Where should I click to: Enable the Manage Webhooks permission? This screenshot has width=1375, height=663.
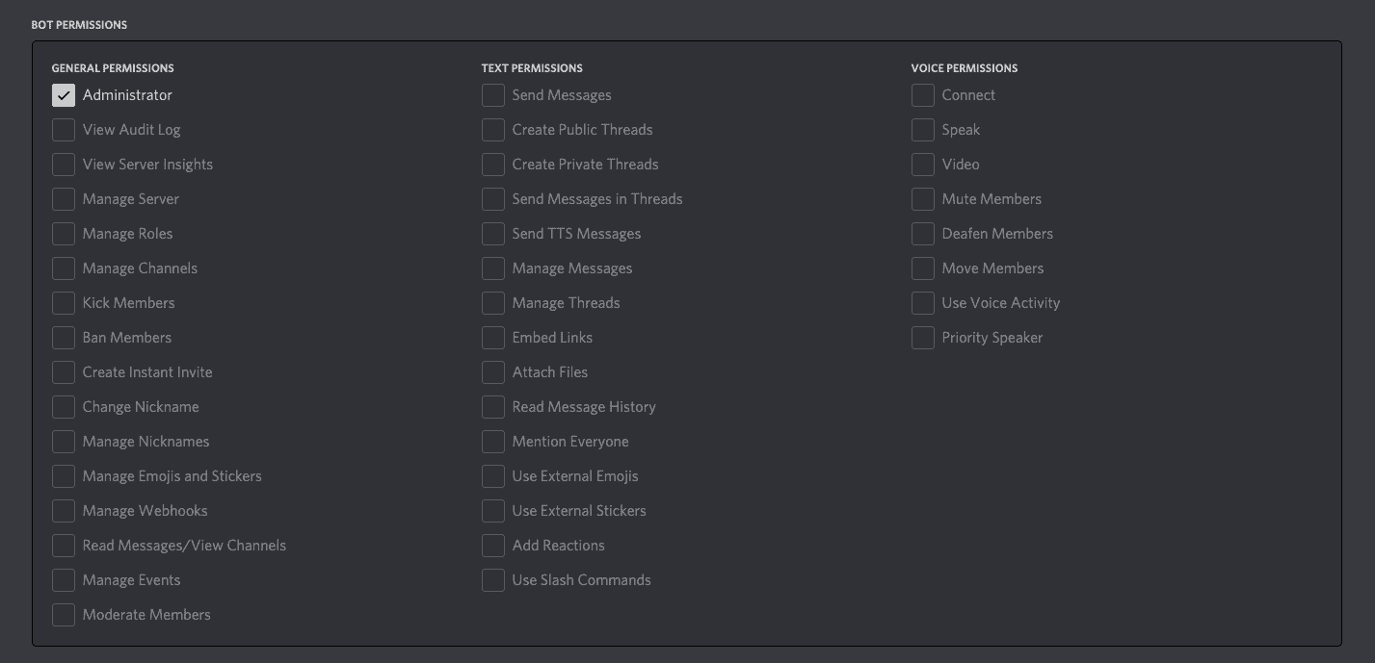coord(64,510)
